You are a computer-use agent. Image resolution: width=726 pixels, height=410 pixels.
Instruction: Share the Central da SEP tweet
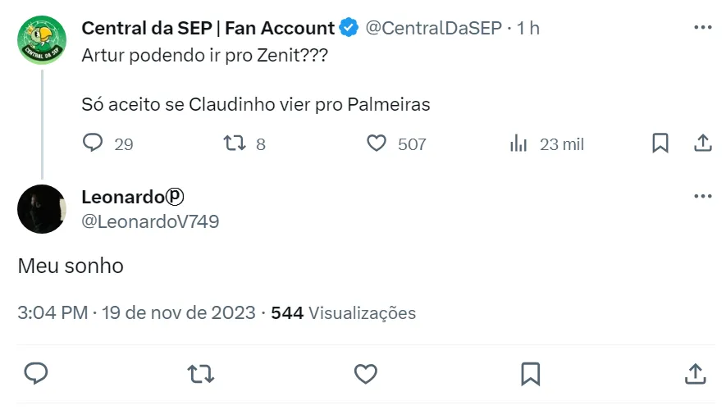702,143
